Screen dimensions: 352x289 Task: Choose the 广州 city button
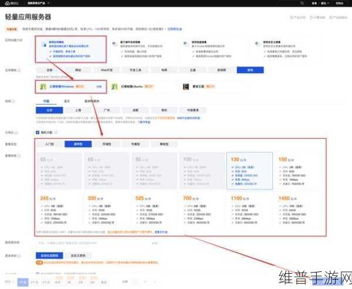click(107, 110)
